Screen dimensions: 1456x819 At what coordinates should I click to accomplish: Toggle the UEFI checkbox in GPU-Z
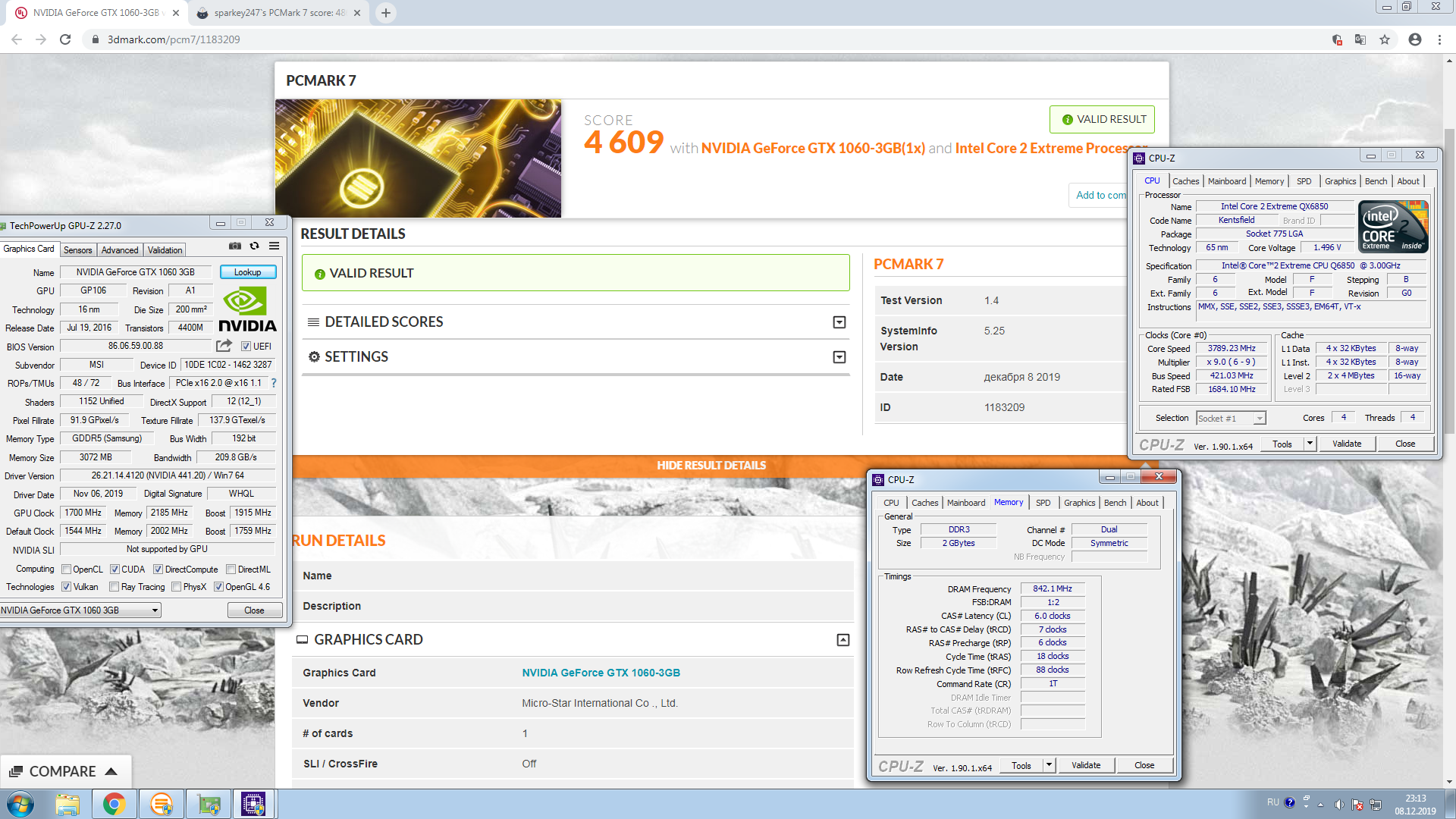[246, 347]
